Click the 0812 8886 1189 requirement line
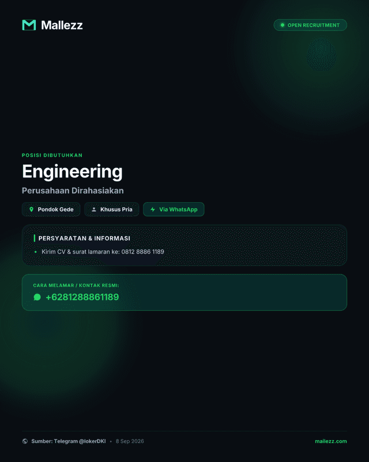Image resolution: width=369 pixels, height=462 pixels. [x=103, y=252]
